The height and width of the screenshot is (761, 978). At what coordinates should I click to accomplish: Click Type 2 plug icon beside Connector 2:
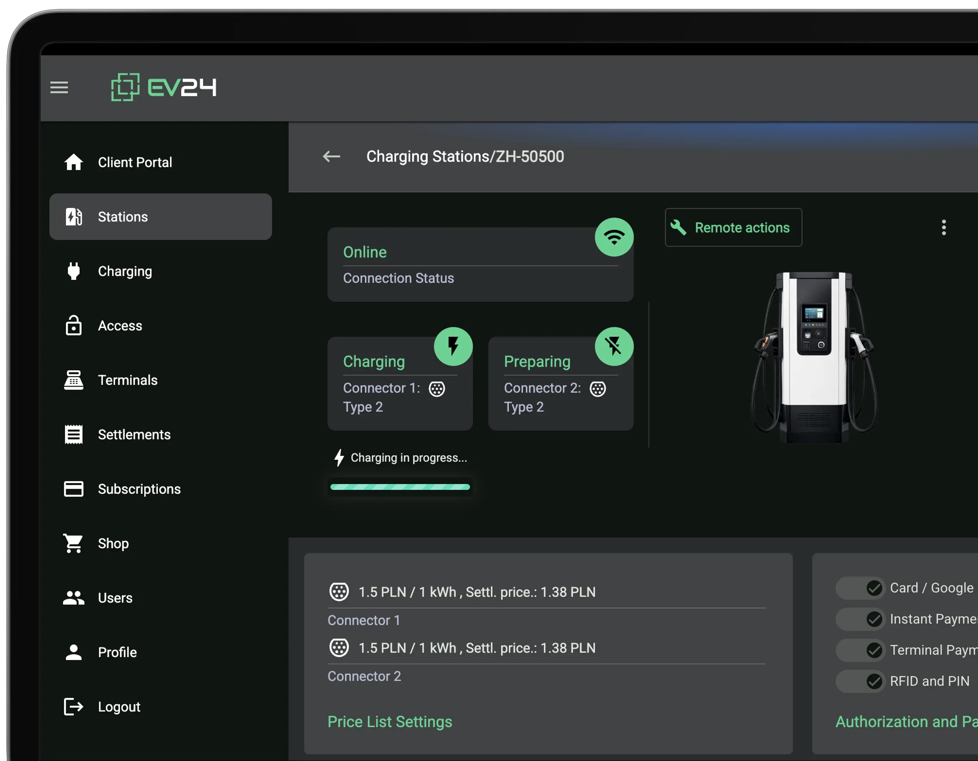597,389
